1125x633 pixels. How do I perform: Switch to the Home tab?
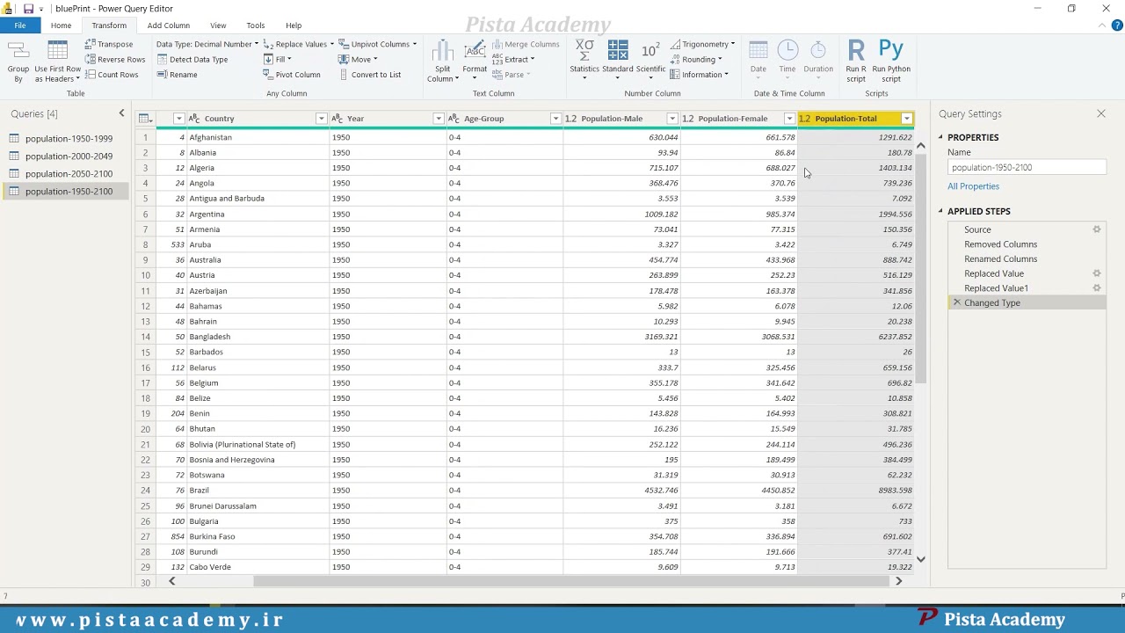point(61,25)
